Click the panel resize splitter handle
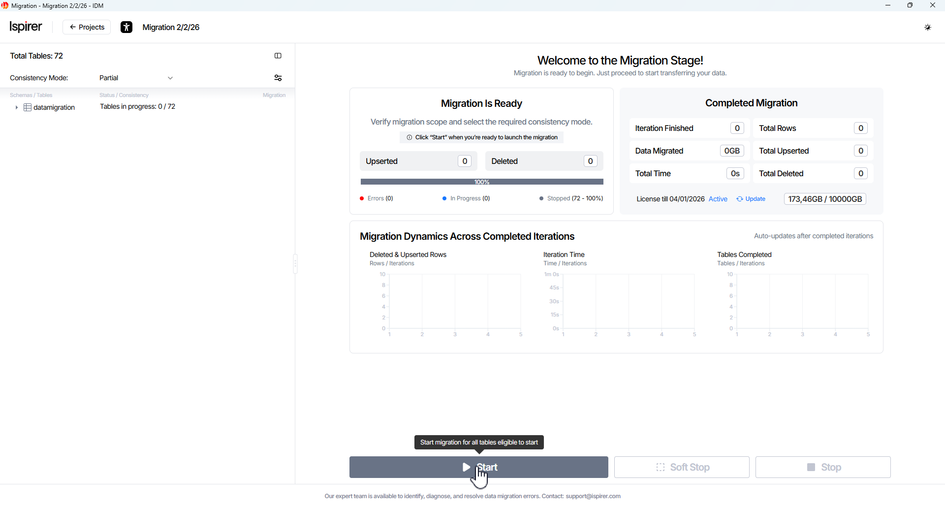Image resolution: width=945 pixels, height=508 pixels. click(295, 264)
